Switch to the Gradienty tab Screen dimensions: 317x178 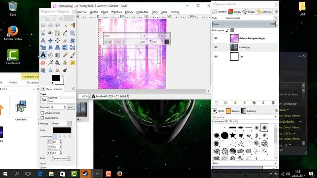click(x=249, y=111)
